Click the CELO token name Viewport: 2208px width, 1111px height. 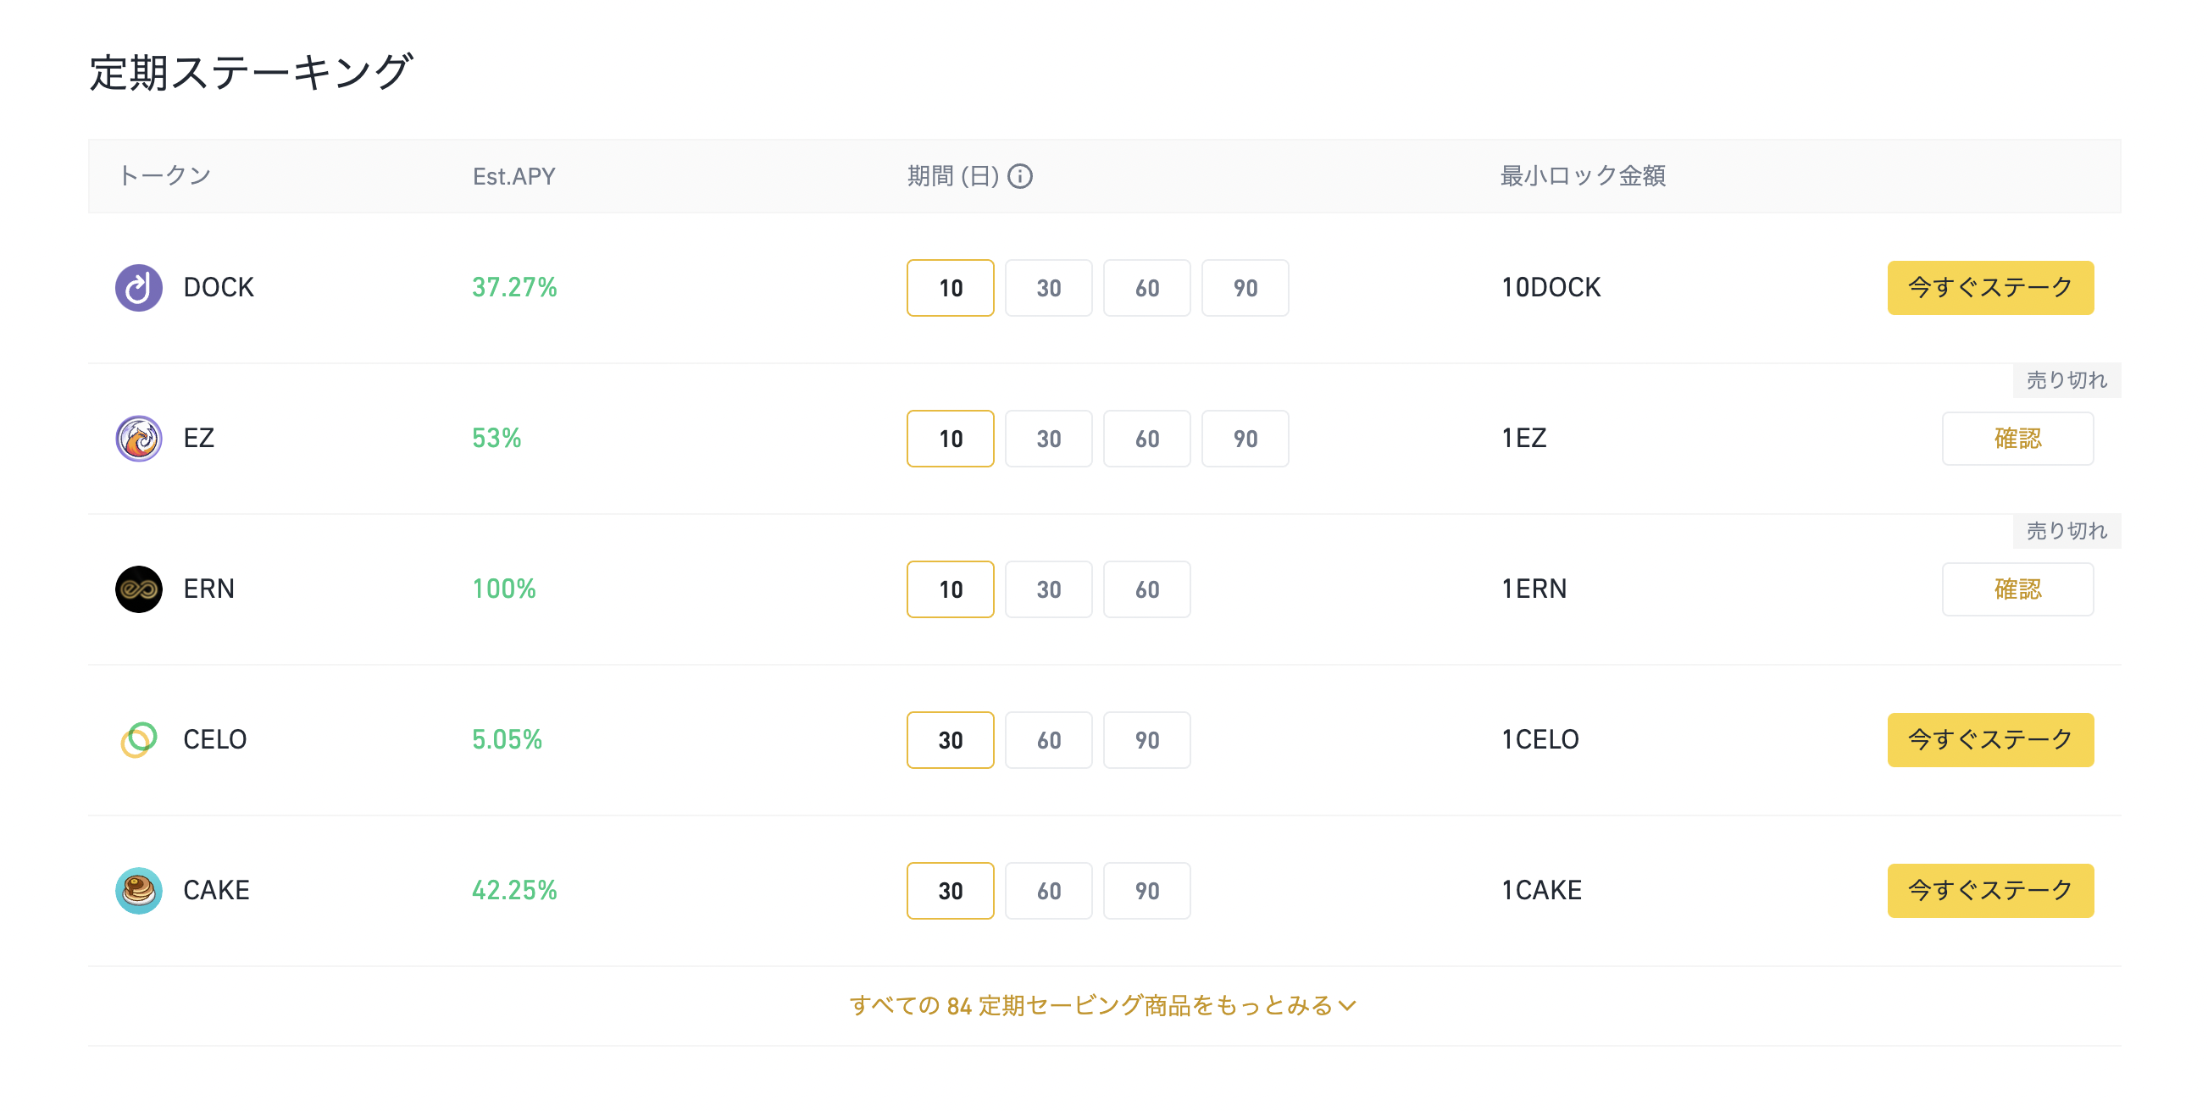pos(215,740)
